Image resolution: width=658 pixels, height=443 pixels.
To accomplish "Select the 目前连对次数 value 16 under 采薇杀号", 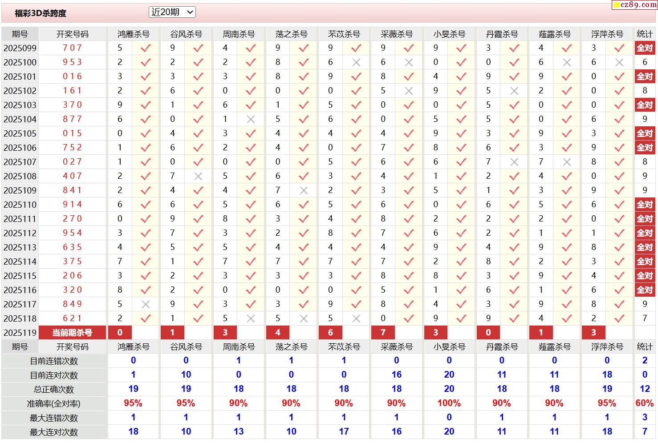I will 396,375.
